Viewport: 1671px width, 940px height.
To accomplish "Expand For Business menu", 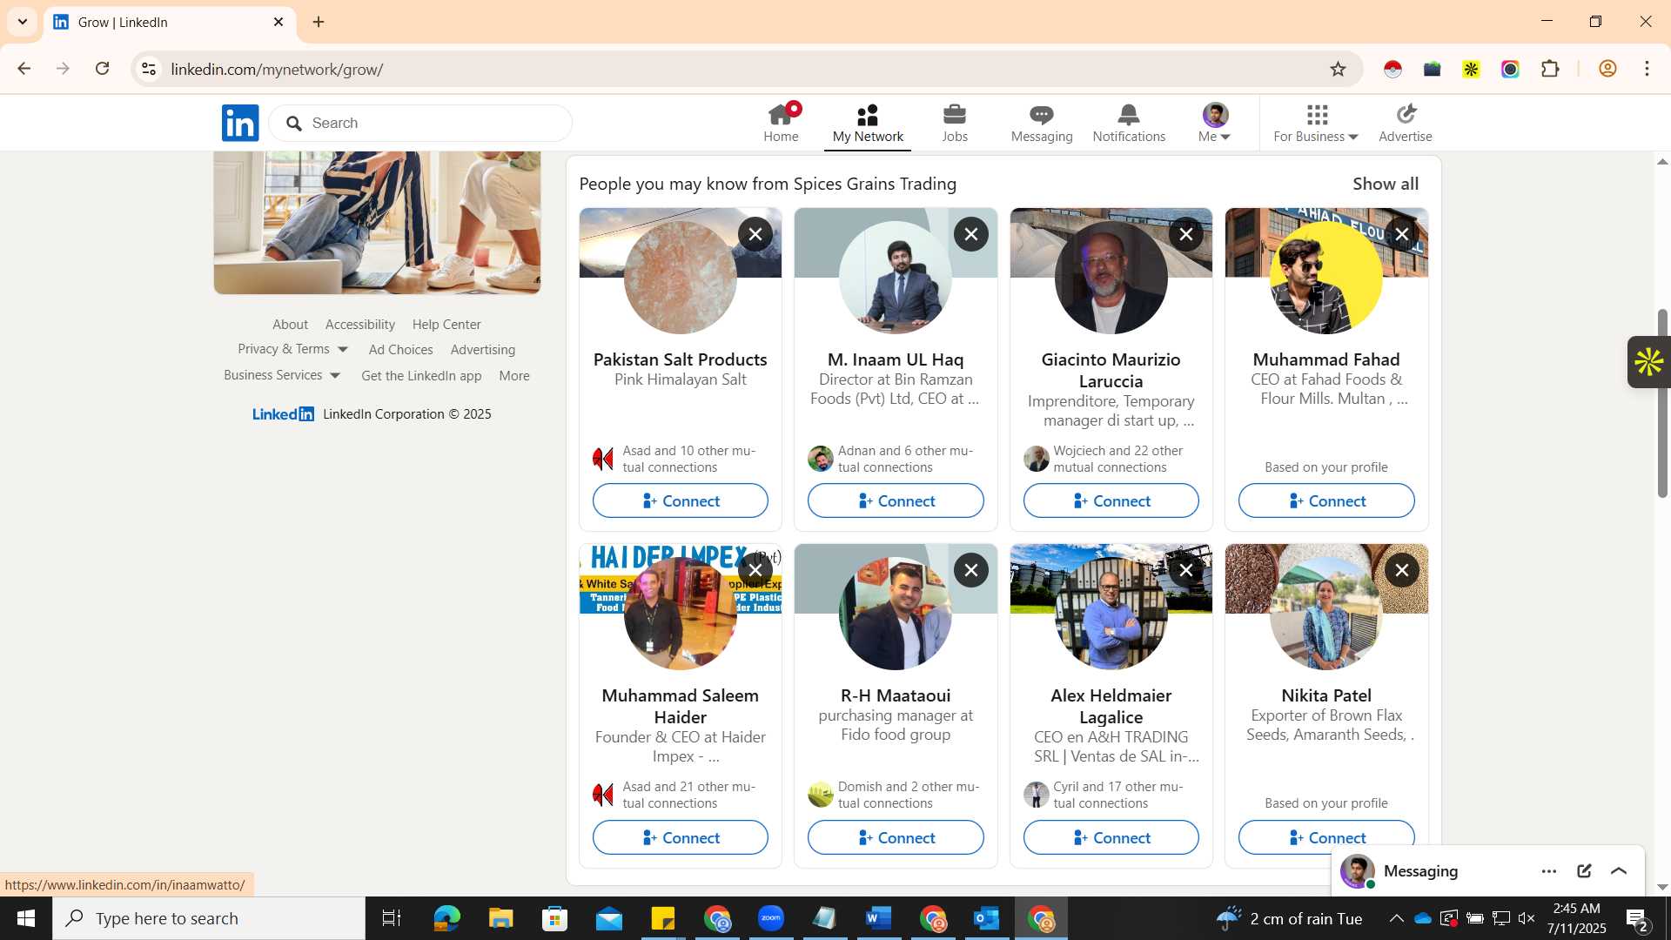I will coord(1316,123).
